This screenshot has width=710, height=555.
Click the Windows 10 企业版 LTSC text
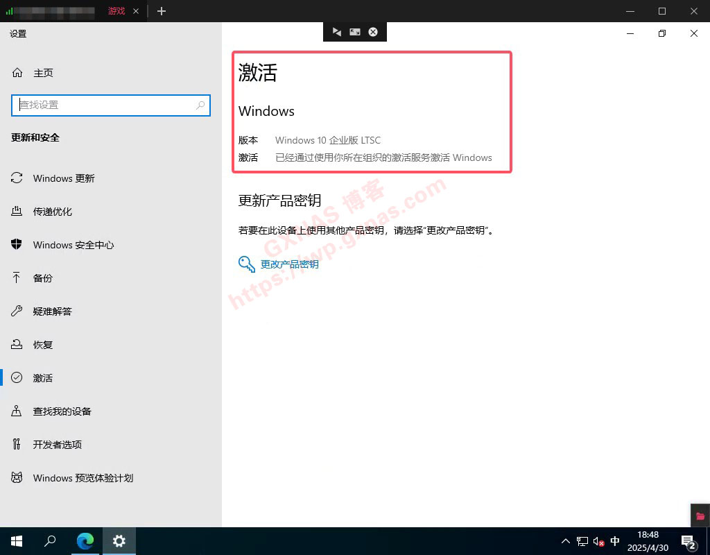[328, 140]
